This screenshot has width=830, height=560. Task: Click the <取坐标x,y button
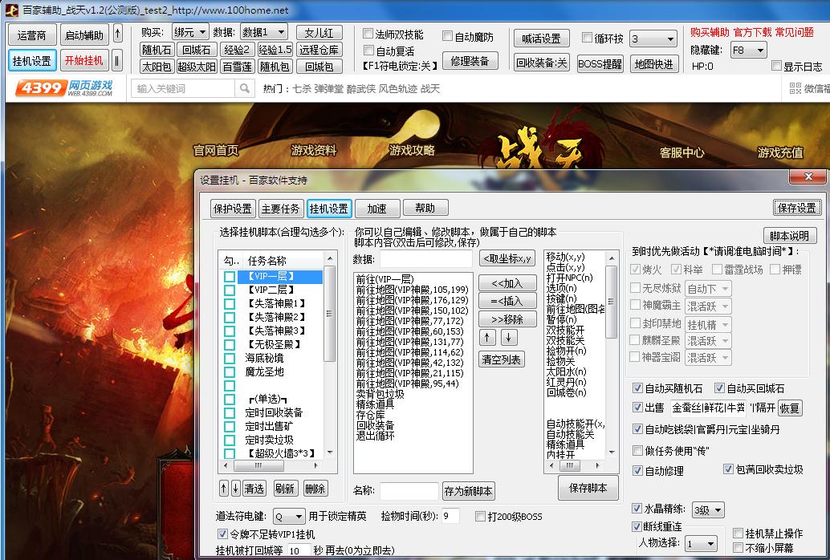click(507, 258)
